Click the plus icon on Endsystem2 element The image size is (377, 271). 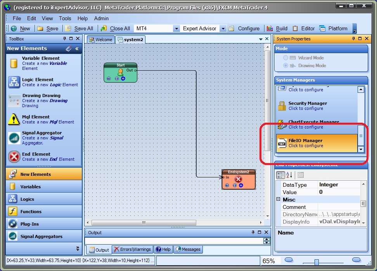click(241, 185)
